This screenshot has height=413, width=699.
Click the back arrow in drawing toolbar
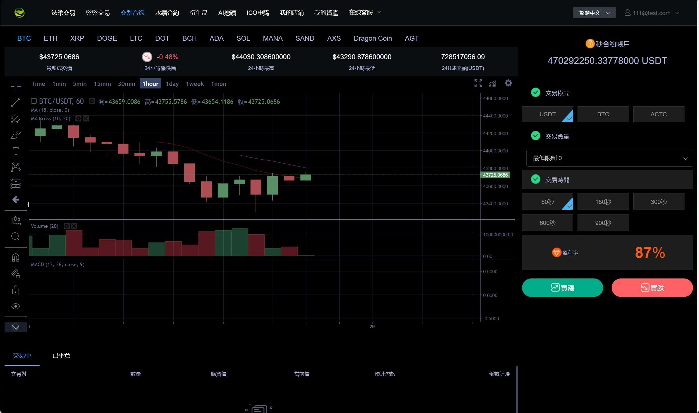tap(16, 199)
